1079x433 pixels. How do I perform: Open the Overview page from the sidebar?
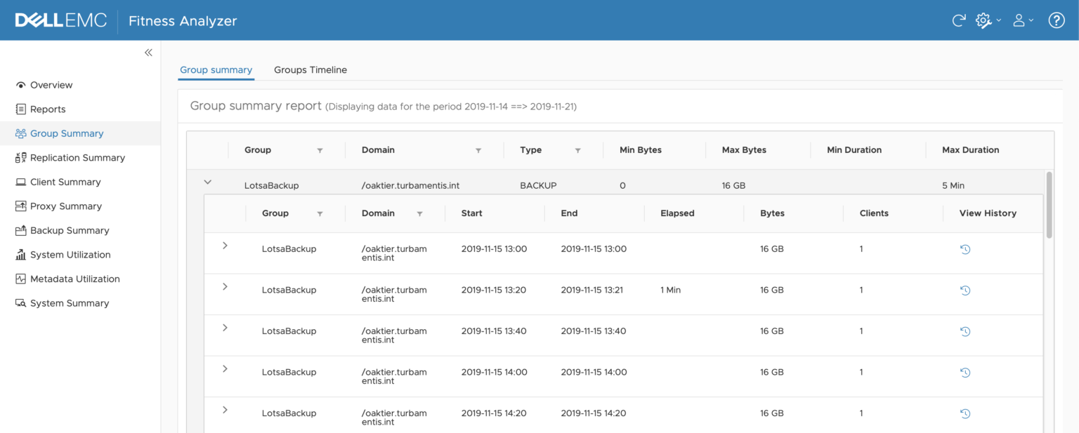51,84
